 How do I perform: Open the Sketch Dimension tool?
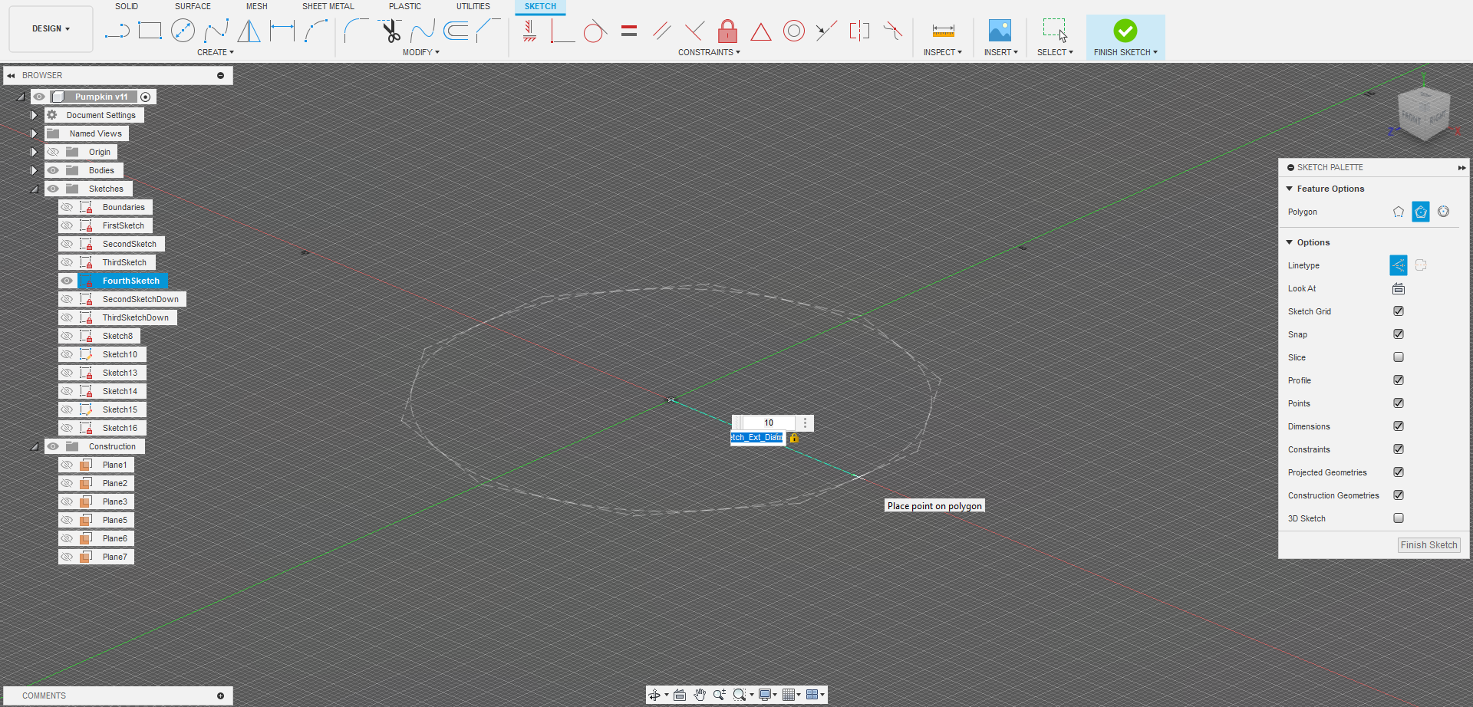282,31
